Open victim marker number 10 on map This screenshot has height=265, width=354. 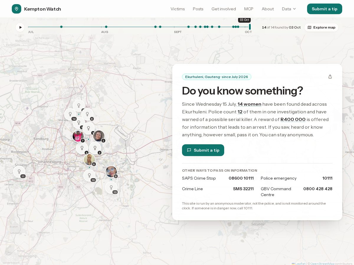89,175
